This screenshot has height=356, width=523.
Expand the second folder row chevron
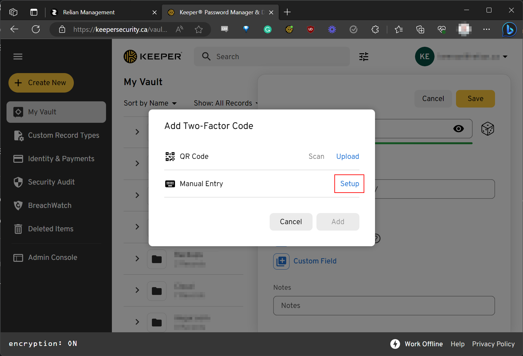coord(137,163)
